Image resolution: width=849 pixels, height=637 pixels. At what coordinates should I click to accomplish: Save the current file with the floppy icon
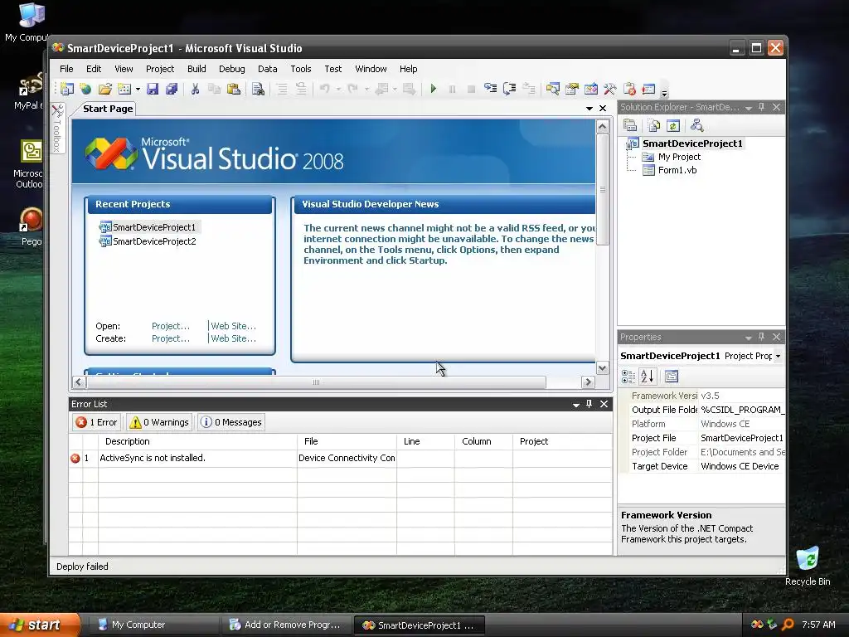153,89
